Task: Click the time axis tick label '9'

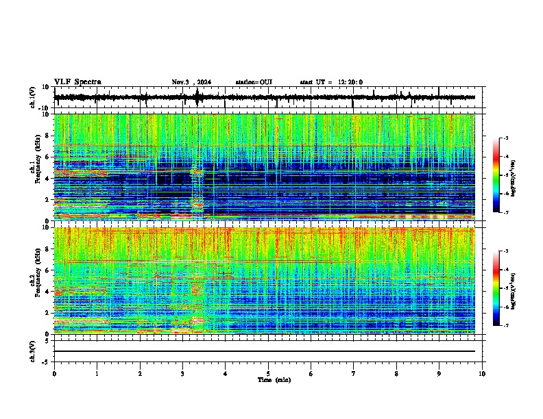Action: pyautogui.click(x=439, y=374)
